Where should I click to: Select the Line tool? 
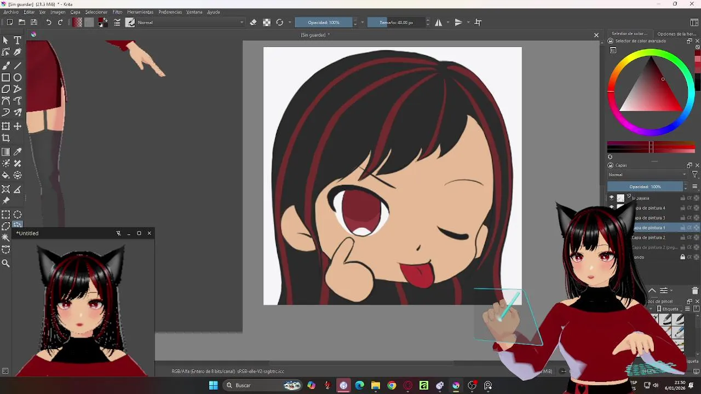18,66
